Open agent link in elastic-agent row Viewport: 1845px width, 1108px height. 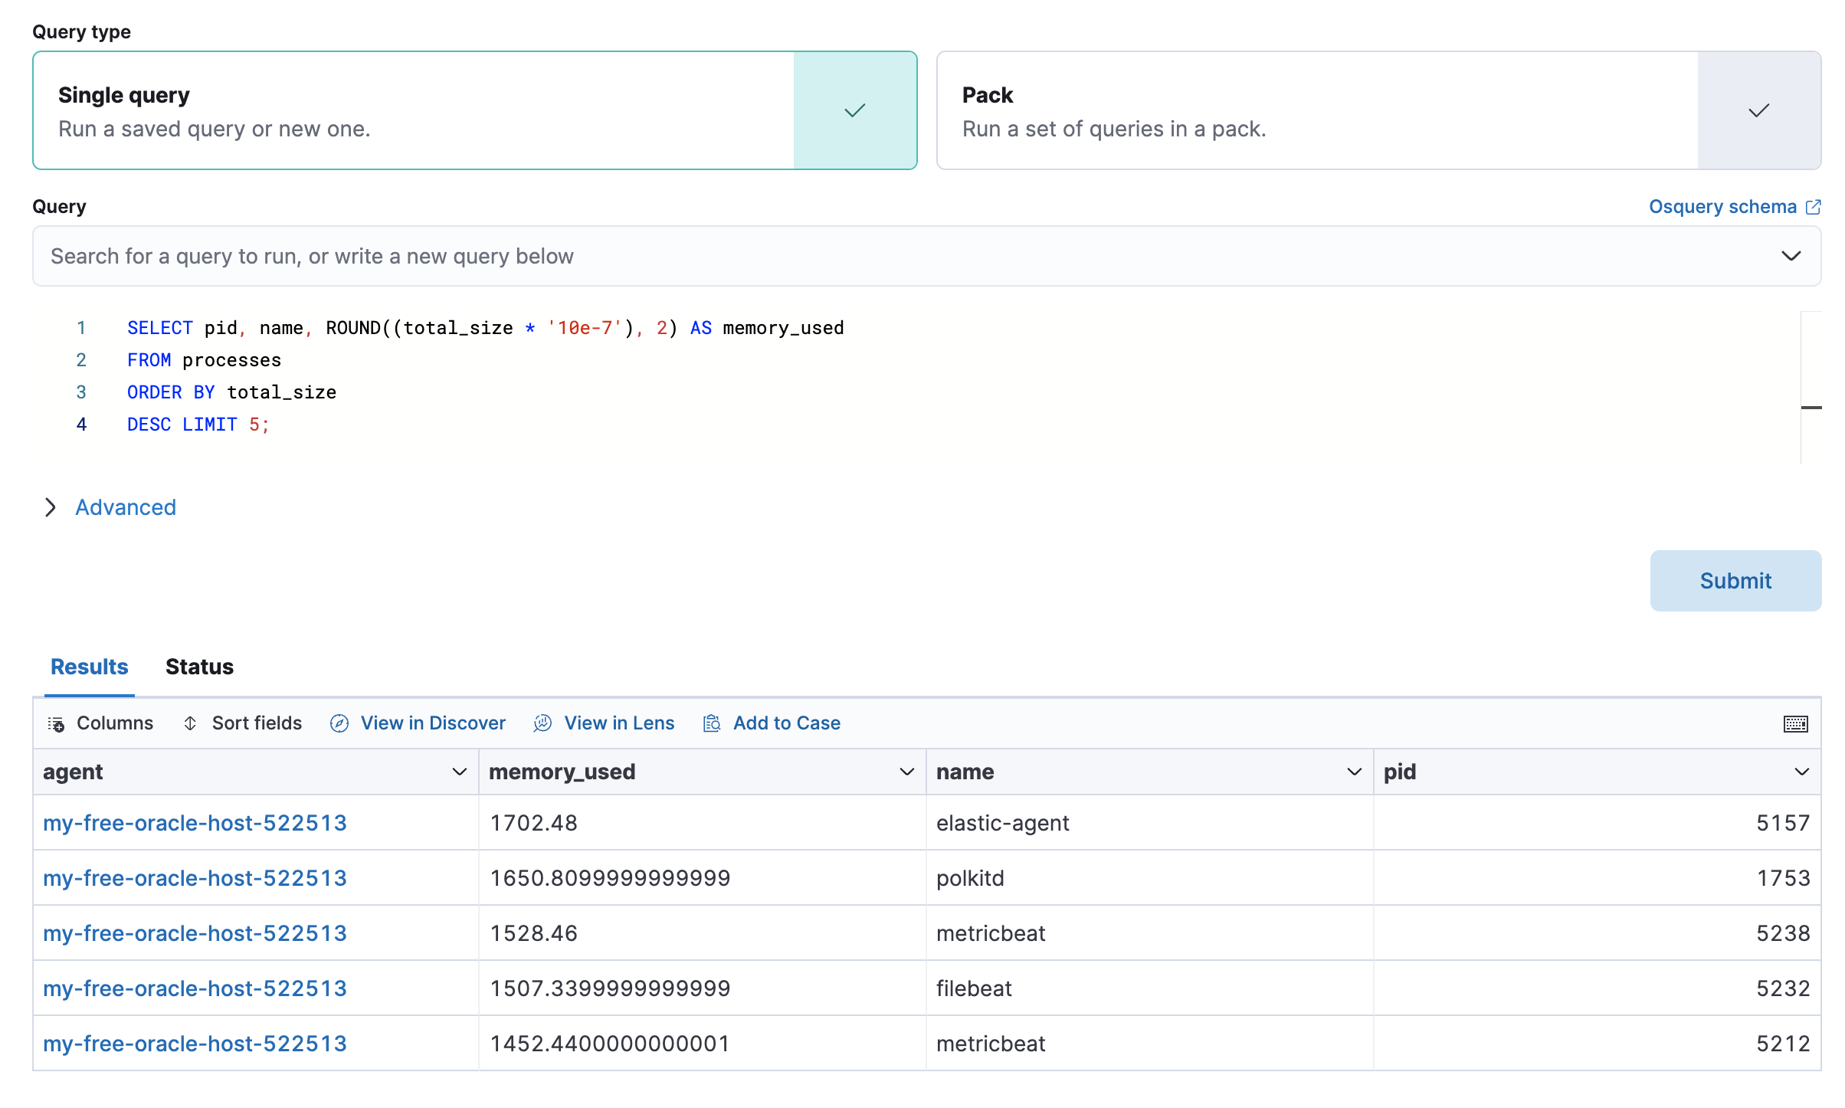(x=195, y=823)
